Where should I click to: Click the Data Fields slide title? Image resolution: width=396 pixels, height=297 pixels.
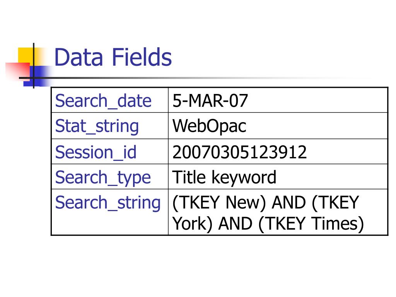[x=113, y=57]
